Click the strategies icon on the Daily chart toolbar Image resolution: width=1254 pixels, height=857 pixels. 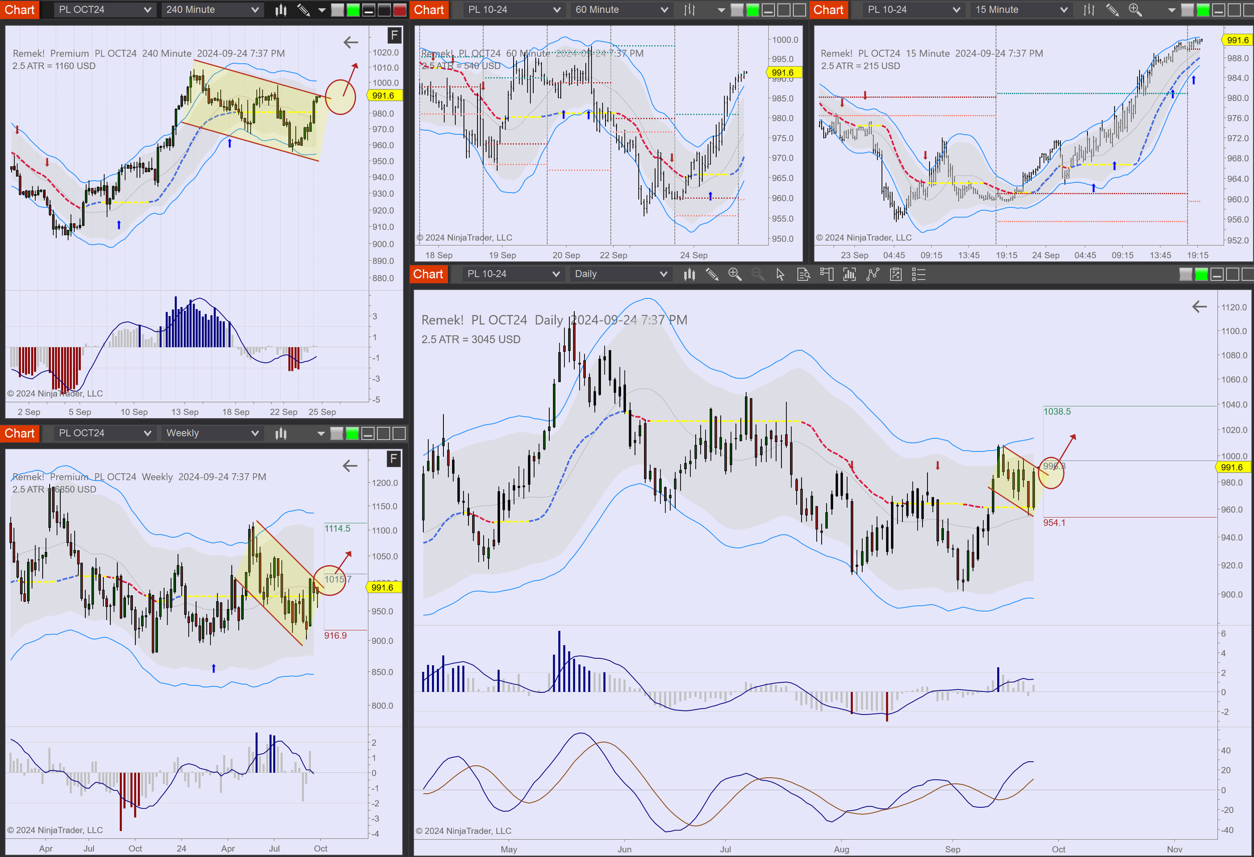[x=896, y=274]
